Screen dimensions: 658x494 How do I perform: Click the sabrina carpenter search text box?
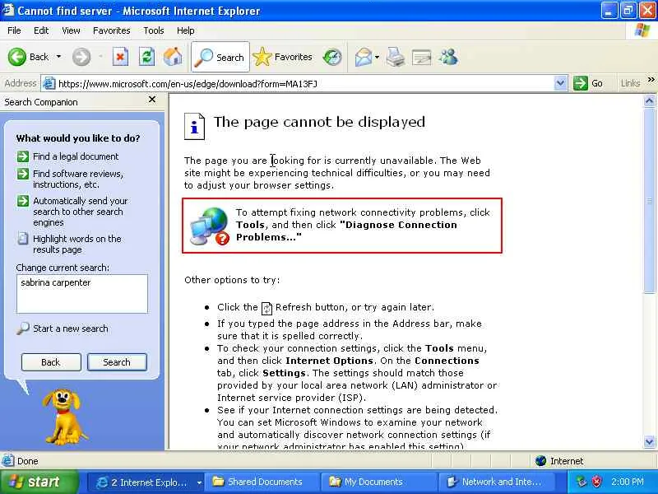[82, 294]
